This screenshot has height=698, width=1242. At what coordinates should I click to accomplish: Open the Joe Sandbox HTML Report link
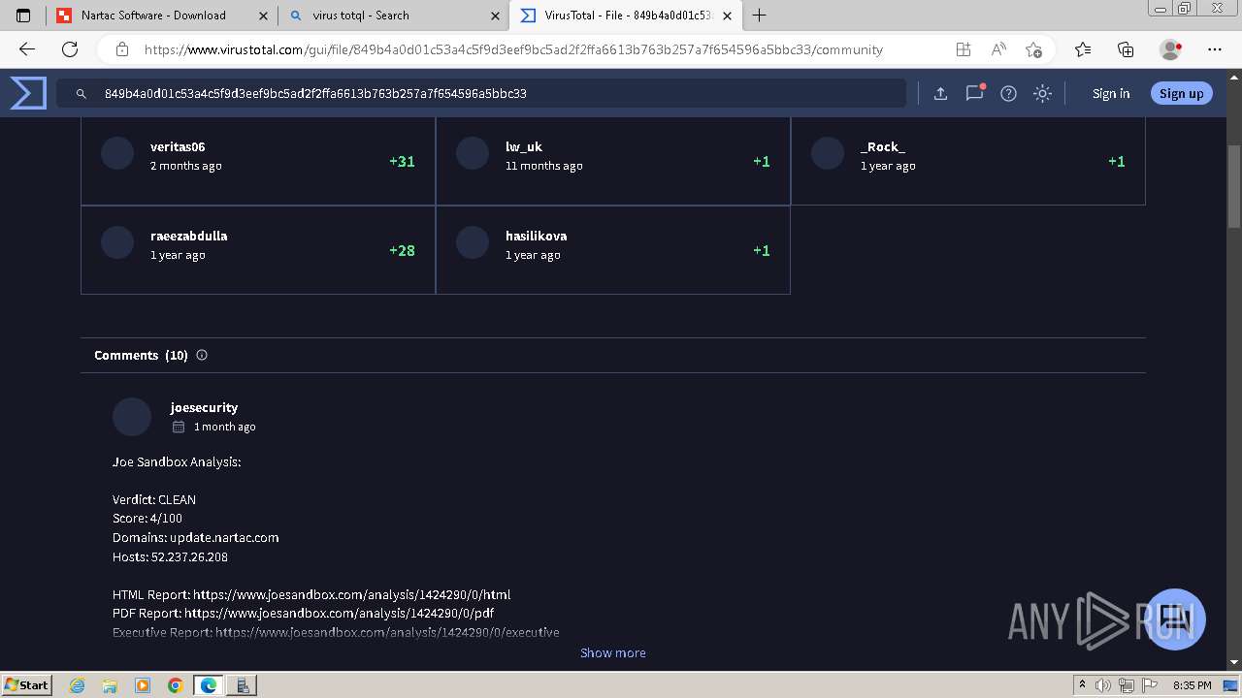352,594
